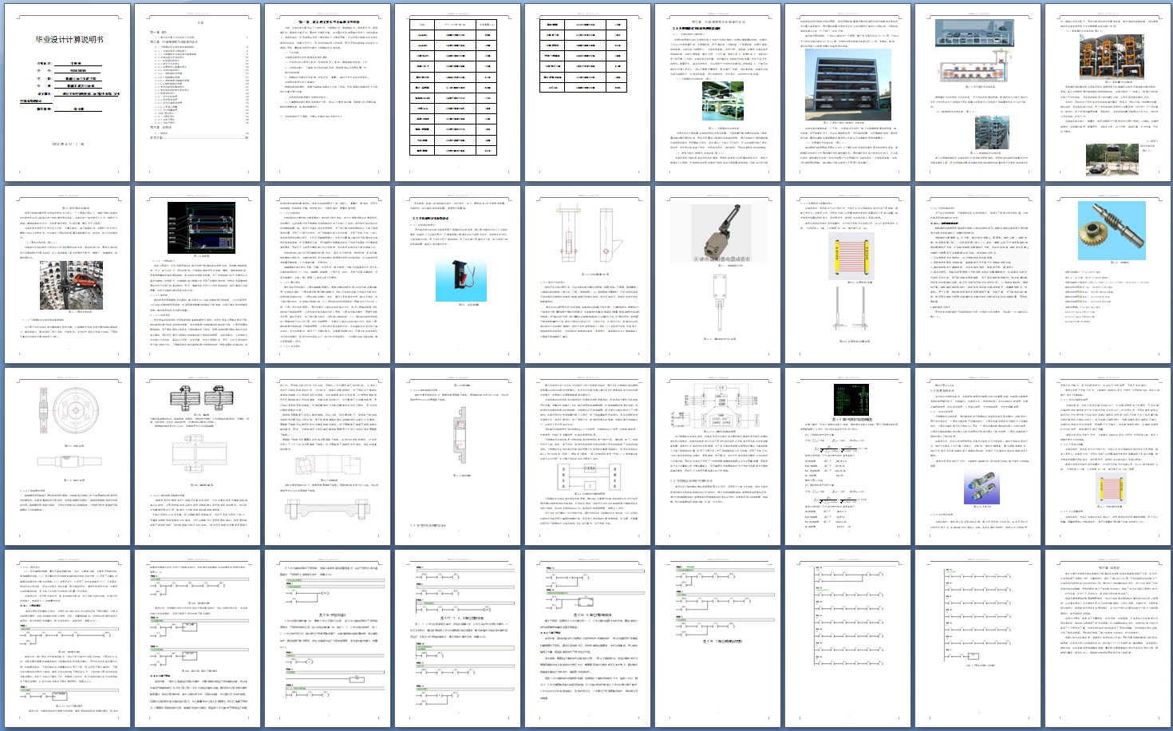Select the page with the round gear wheel drawing
Image resolution: width=1173 pixels, height=731 pixels.
pyautogui.click(x=67, y=456)
